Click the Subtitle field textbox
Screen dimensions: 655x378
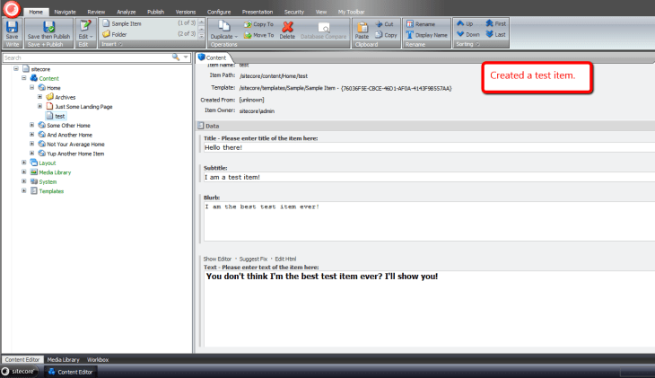point(429,177)
